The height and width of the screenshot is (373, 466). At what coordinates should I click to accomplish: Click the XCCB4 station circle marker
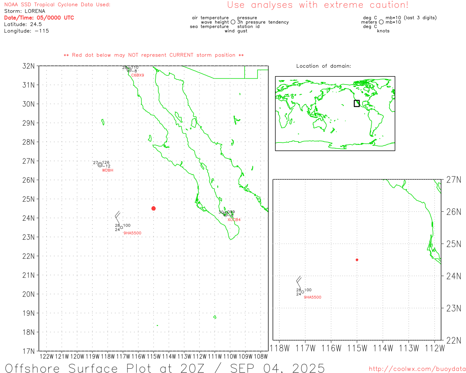click(x=225, y=214)
